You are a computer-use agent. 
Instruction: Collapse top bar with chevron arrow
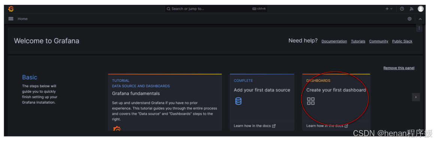tap(420, 19)
